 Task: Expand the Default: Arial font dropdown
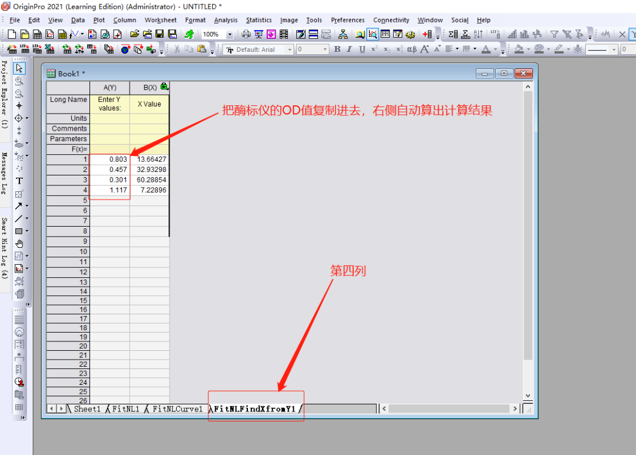coord(289,50)
